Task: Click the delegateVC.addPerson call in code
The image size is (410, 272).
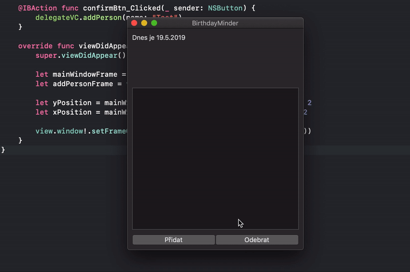Action: tap(78, 17)
